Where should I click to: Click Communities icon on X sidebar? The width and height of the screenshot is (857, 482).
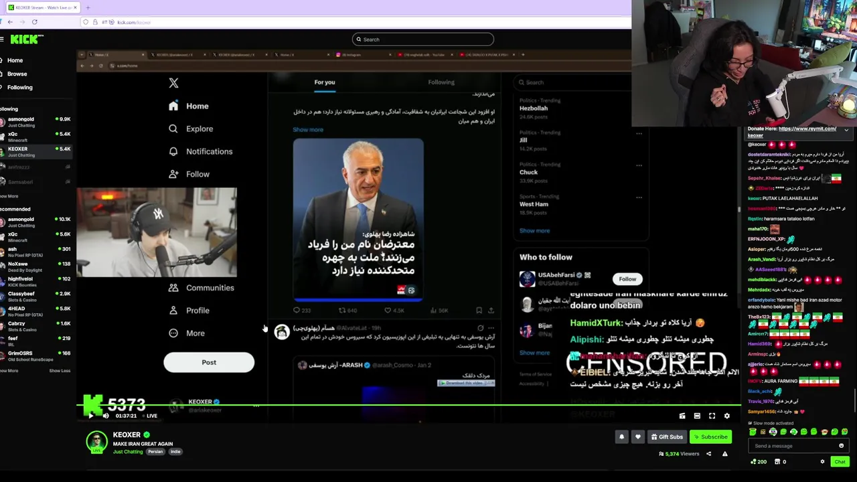[173, 288]
